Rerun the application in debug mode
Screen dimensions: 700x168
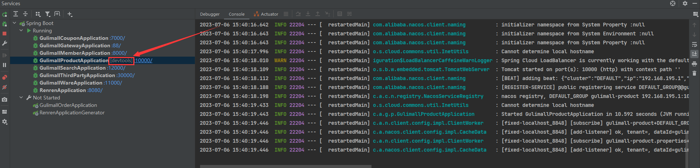[4, 24]
